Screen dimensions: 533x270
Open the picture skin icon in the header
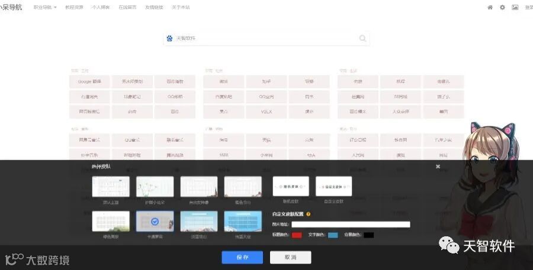tap(515, 7)
